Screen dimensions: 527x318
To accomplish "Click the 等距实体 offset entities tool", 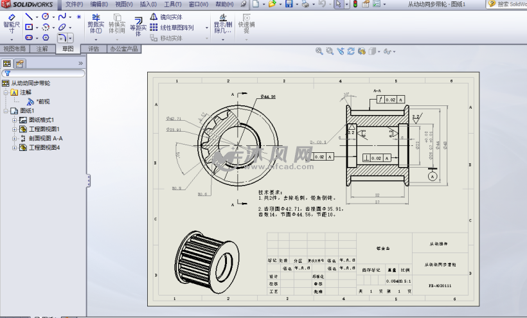I will pos(138,26).
